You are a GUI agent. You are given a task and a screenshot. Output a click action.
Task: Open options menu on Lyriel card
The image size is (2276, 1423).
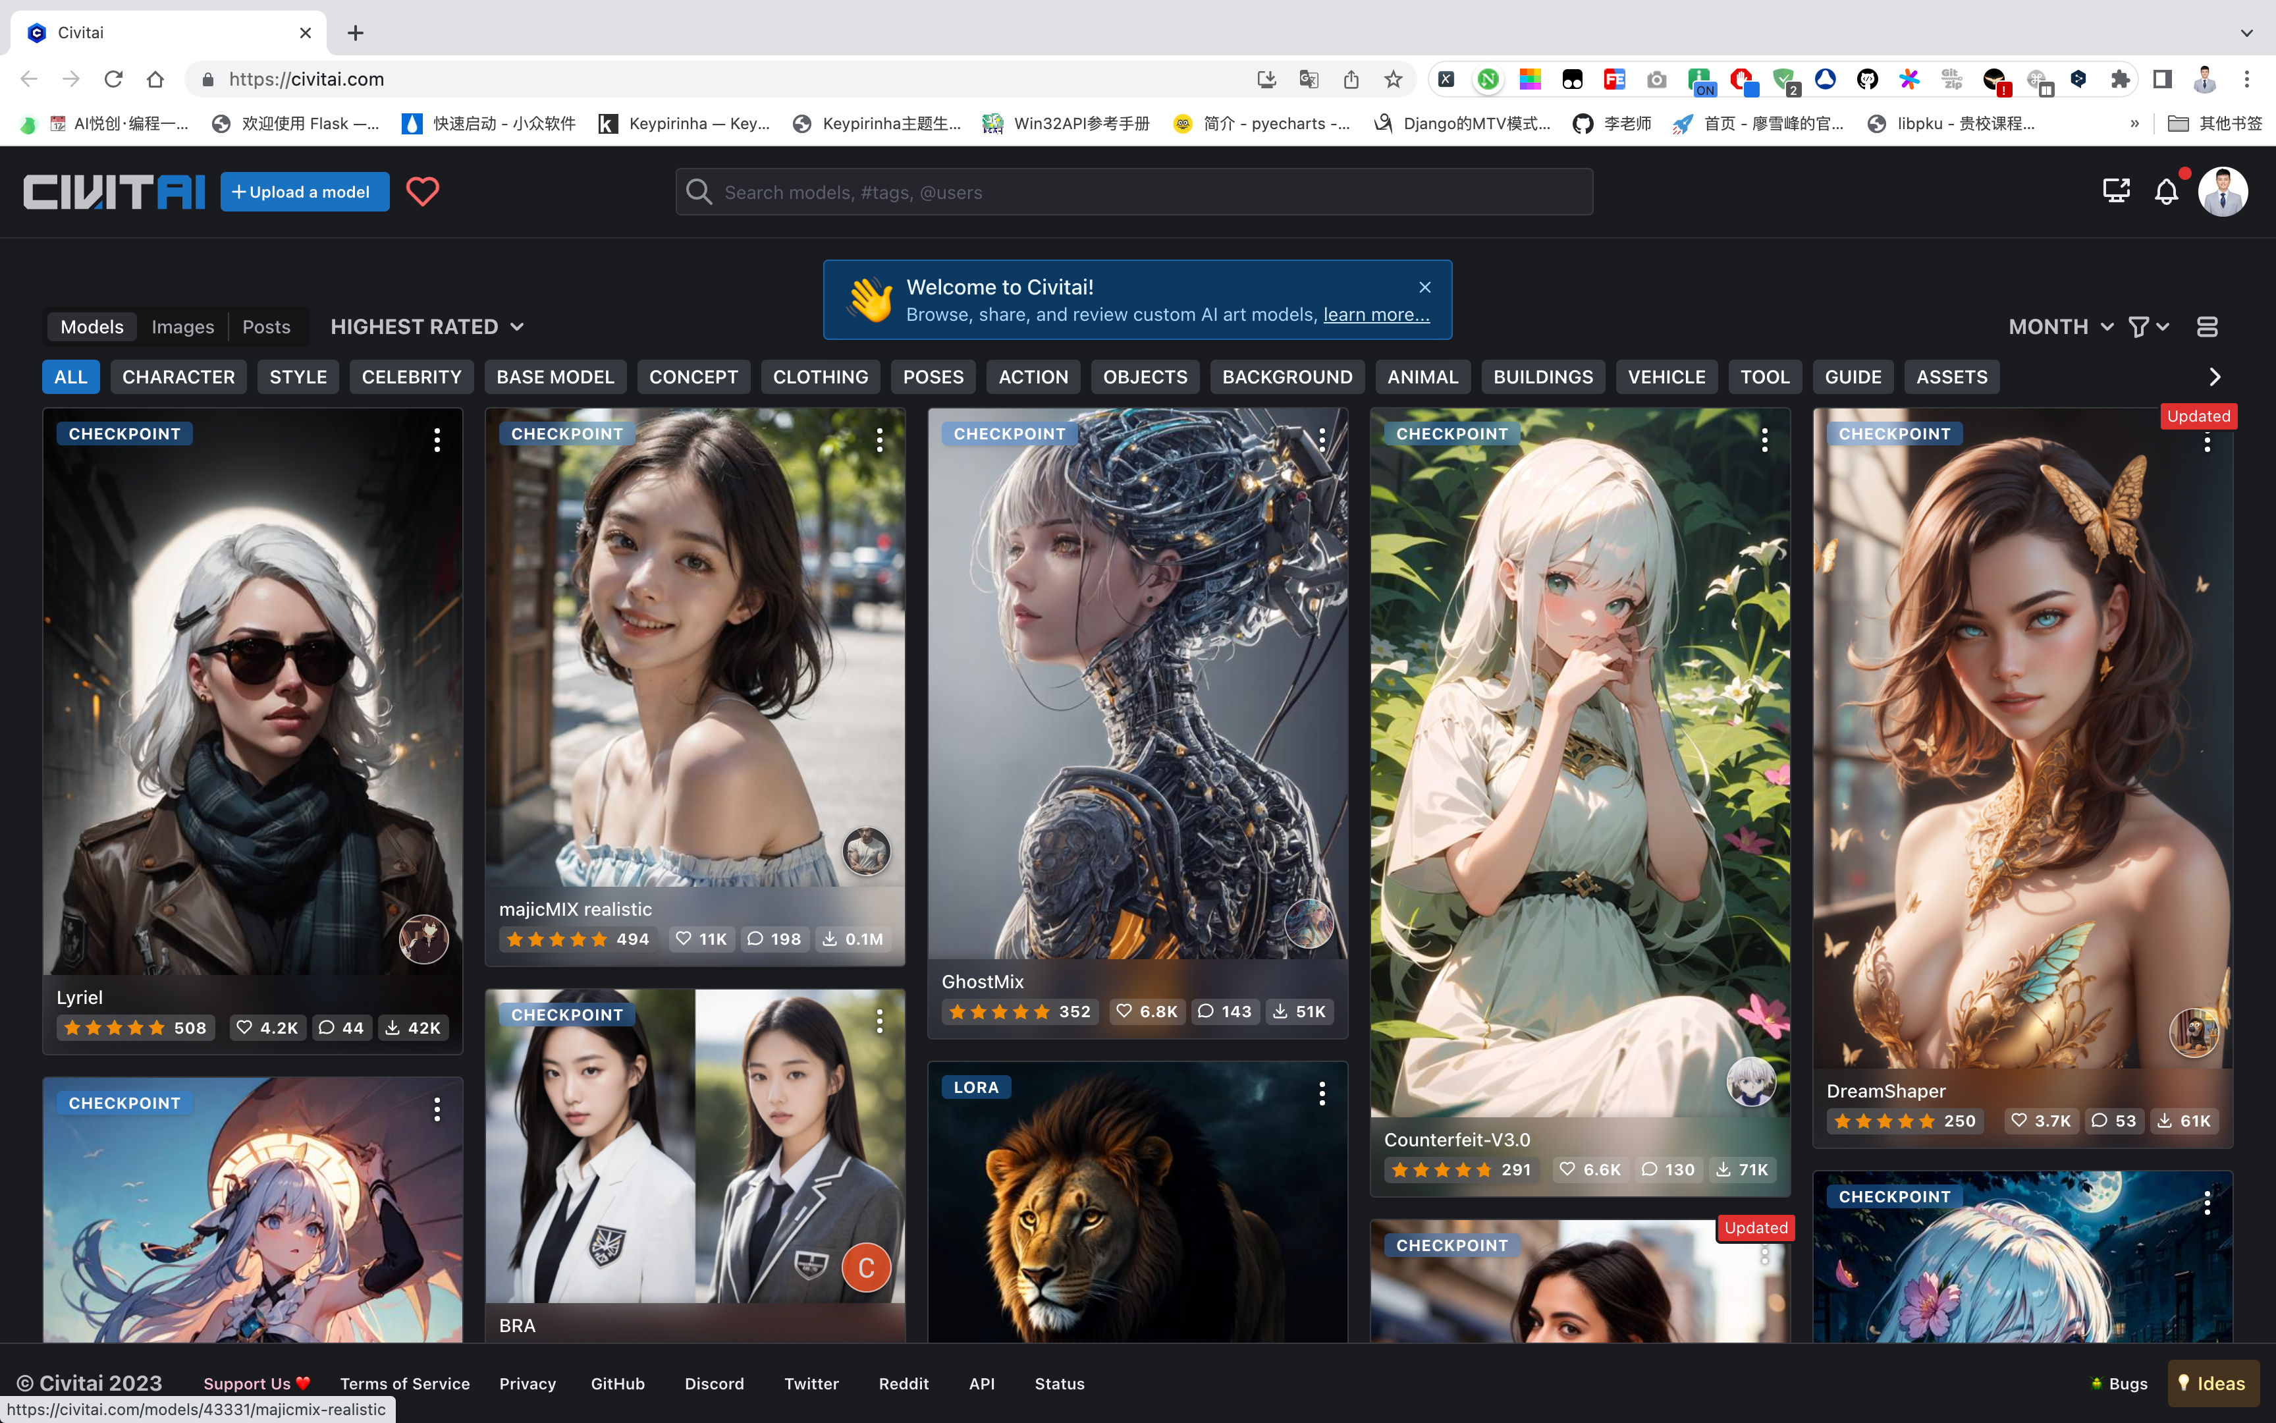coord(437,439)
